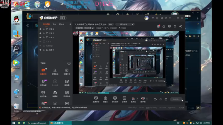223x125 pixels.
Task: Expand the microphone options arrow
Action: (x=137, y=99)
